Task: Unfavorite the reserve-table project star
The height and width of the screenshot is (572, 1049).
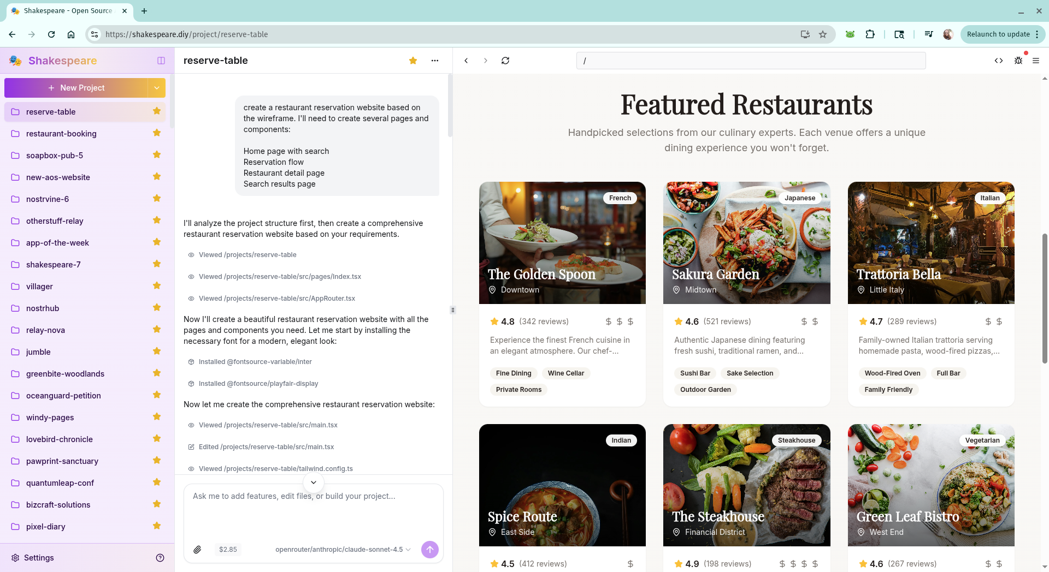Action: 412,61
